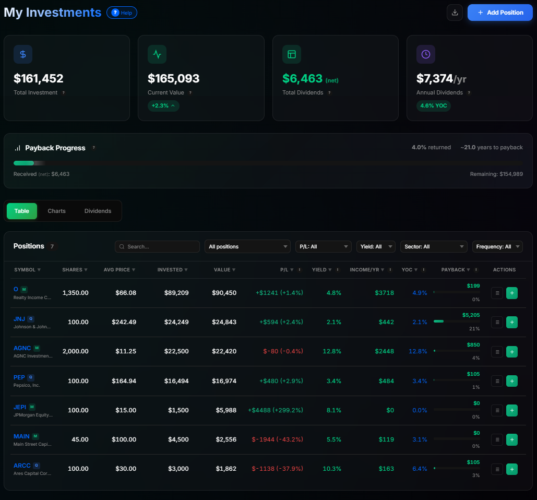Screen dimensions: 537x500
Task: Open the details icon on the AGNC row
Action: 497,351
